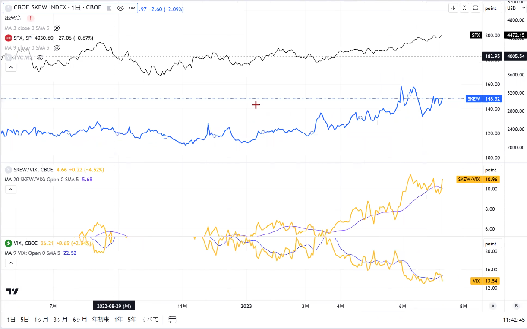
Task: Click the 出来高 volume indicator label
Action: [13, 18]
